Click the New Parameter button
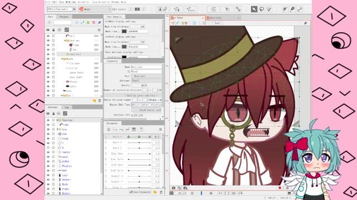This screenshot has width=357, height=200. pyautogui.click(x=140, y=192)
